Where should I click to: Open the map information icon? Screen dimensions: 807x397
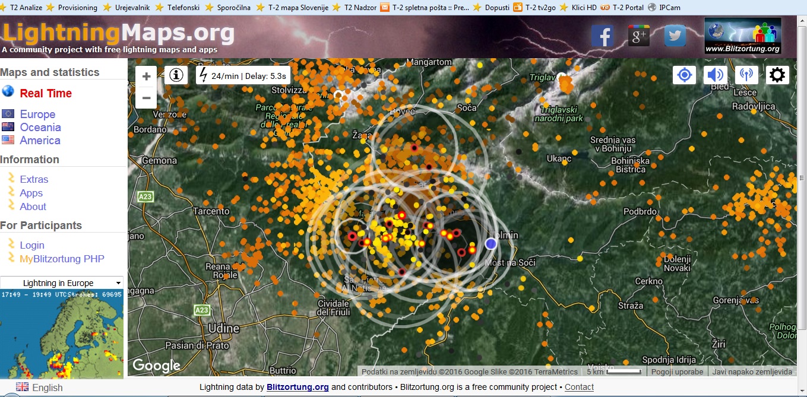(176, 75)
